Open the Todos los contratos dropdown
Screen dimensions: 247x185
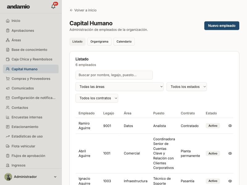(x=97, y=98)
